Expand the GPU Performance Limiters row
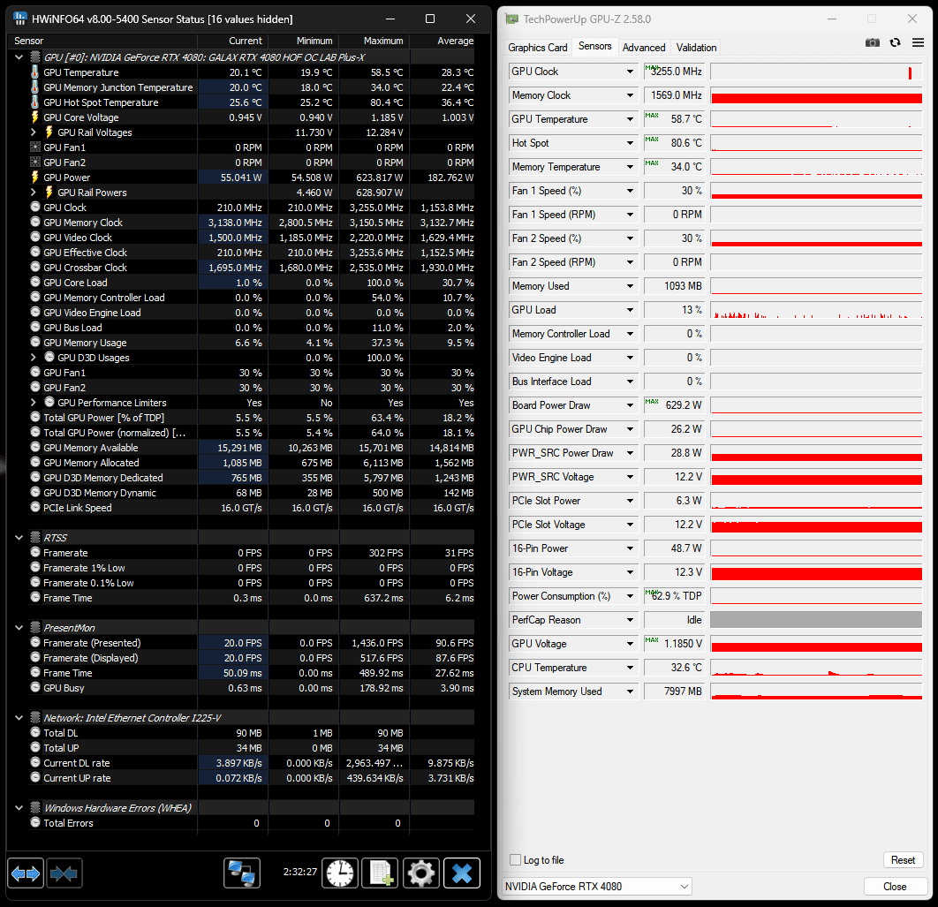938x907 pixels. tap(34, 402)
